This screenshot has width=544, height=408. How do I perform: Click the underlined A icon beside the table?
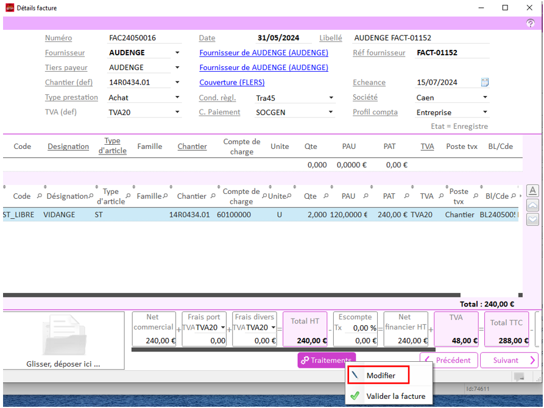(532, 191)
